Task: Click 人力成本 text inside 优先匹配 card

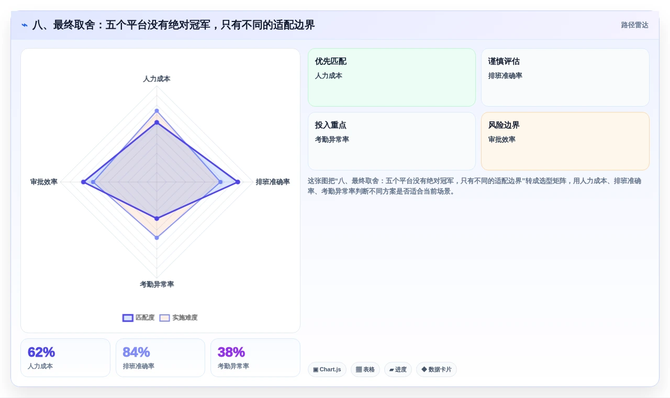Action: 329,76
